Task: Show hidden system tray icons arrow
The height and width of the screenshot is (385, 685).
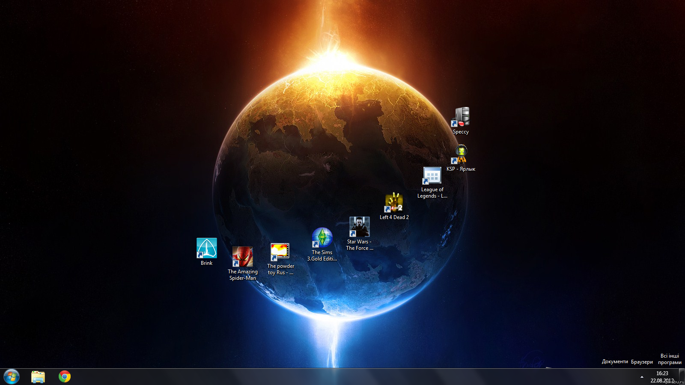Action: [x=642, y=377]
